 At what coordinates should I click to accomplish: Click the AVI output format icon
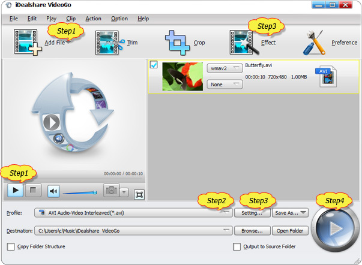326,77
